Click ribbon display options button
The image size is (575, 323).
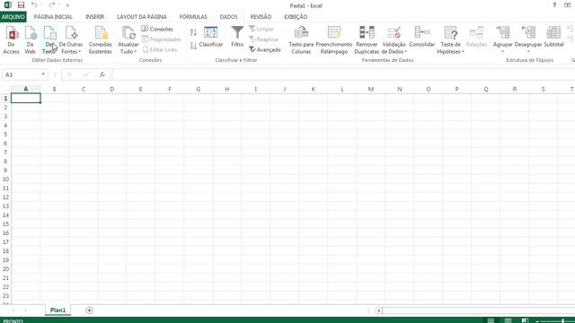coord(567,5)
